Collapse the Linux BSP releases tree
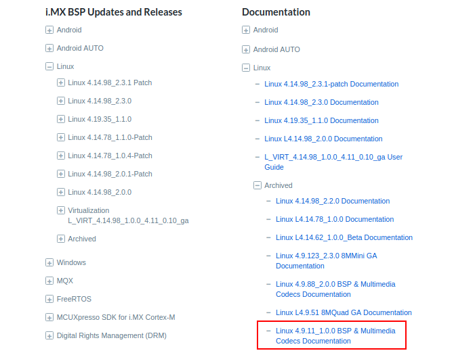Viewport: 454px width, 355px height. [x=49, y=66]
